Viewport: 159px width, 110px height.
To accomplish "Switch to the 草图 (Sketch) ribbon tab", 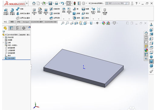I will 12,22.
